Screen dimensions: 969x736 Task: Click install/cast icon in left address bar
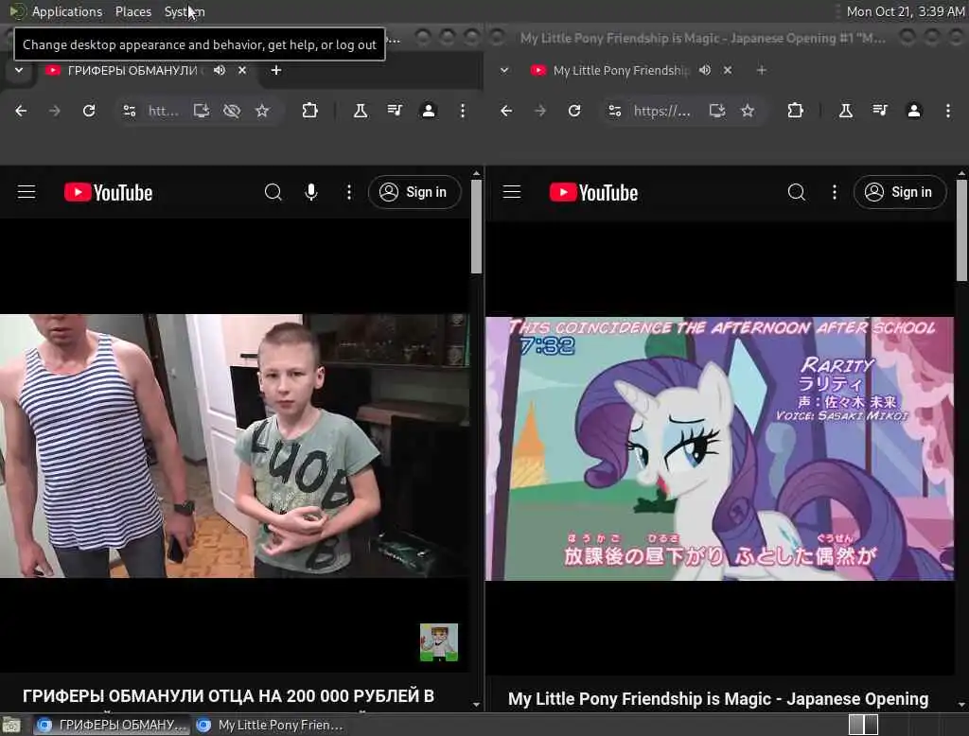[x=201, y=111]
